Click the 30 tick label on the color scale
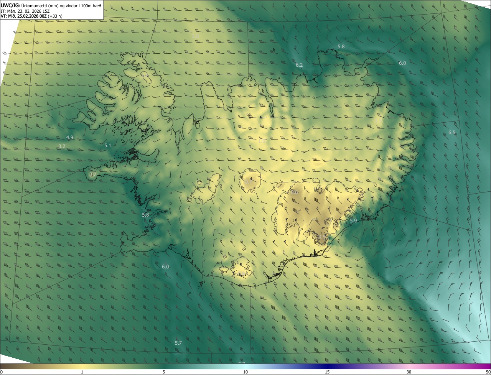The width and height of the screenshot is (491, 375). pyautogui.click(x=409, y=372)
